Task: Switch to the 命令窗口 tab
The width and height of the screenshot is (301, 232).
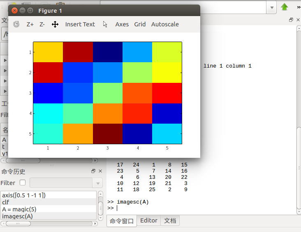Action: [122, 221]
